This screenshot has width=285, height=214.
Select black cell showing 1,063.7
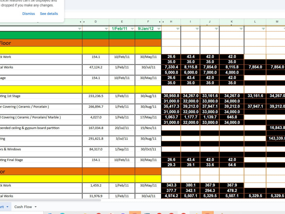pyautogui.click(x=171, y=117)
